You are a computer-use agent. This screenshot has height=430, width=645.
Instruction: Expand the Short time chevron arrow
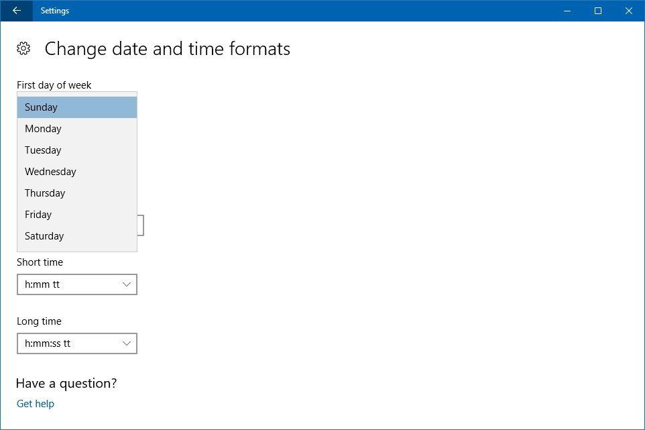tap(126, 284)
